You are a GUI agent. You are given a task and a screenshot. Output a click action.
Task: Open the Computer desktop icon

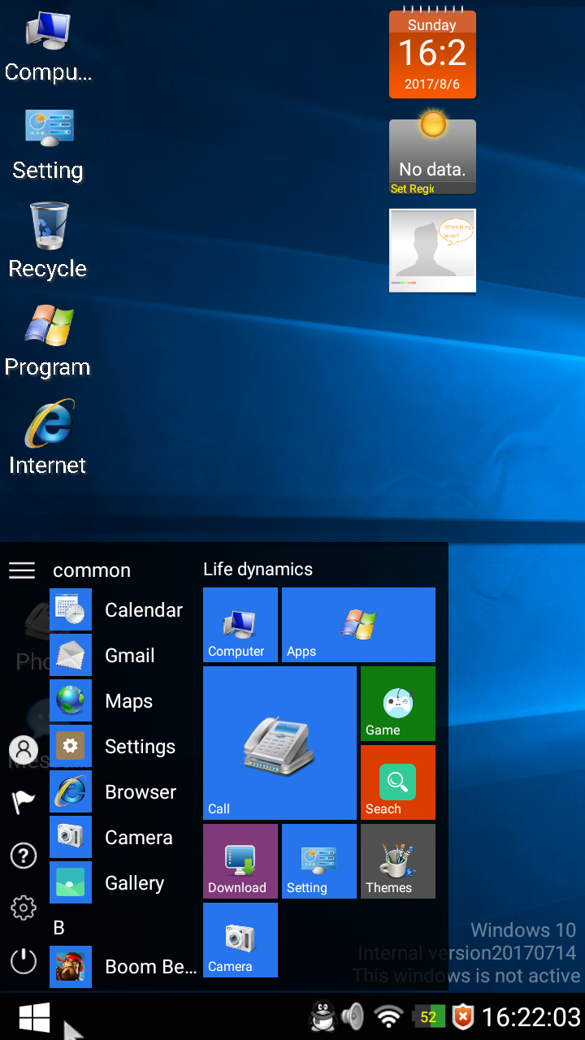(48, 46)
